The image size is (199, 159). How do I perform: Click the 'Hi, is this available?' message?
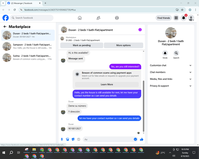tap(78, 53)
